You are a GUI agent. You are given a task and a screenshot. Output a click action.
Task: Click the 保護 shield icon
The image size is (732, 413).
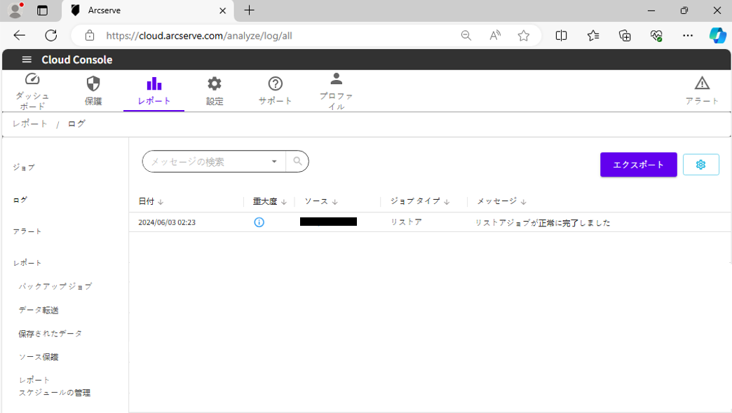point(93,84)
